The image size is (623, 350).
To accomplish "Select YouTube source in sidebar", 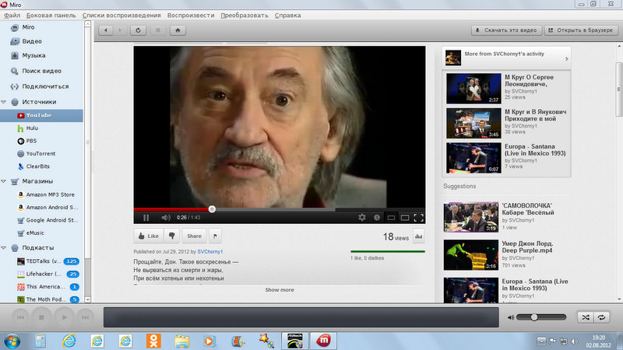I will (x=42, y=115).
